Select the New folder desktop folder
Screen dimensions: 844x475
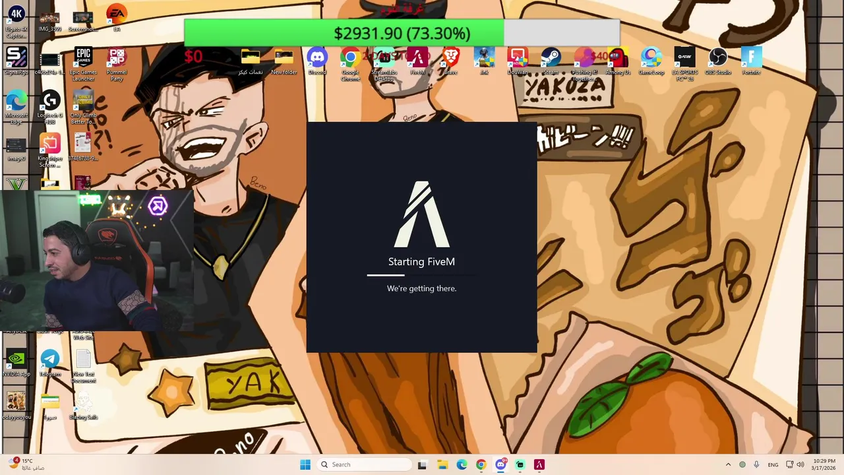point(284,61)
